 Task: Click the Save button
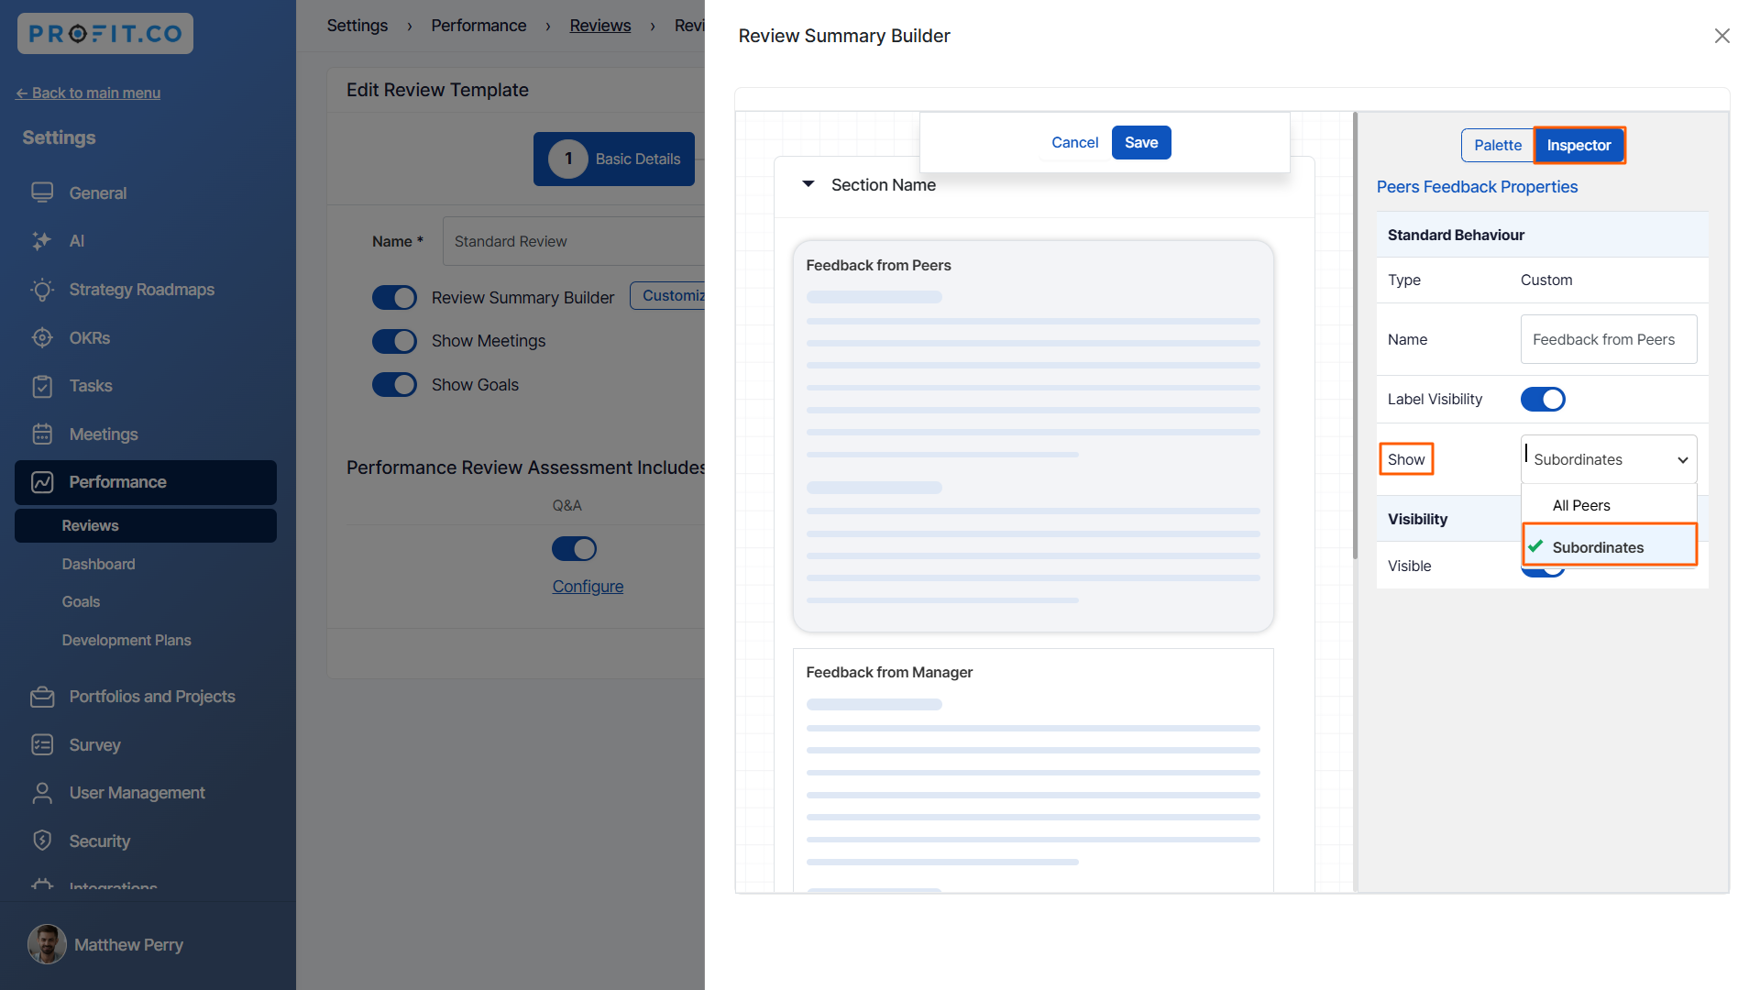point(1140,143)
